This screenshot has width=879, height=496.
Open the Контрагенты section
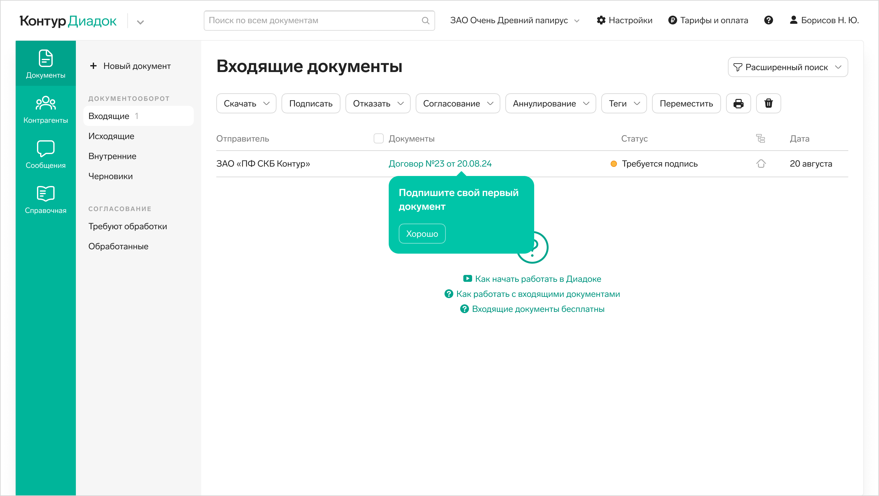45,109
